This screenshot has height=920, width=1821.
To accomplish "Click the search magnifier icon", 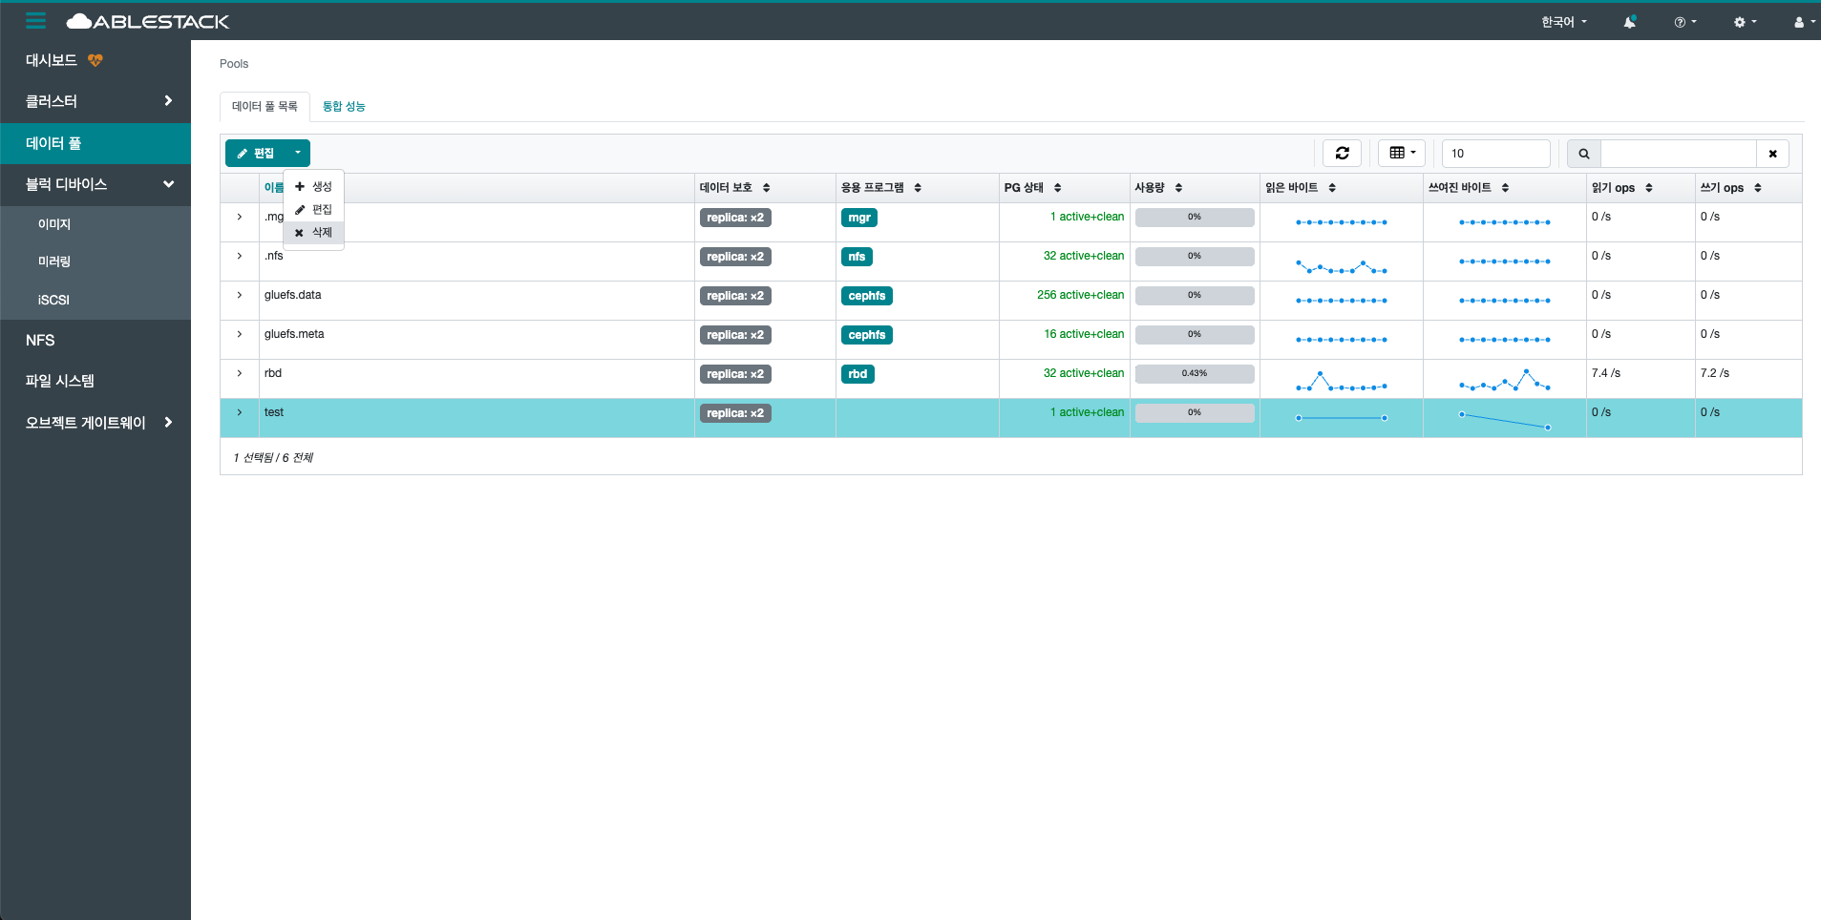I will pyautogui.click(x=1584, y=154).
